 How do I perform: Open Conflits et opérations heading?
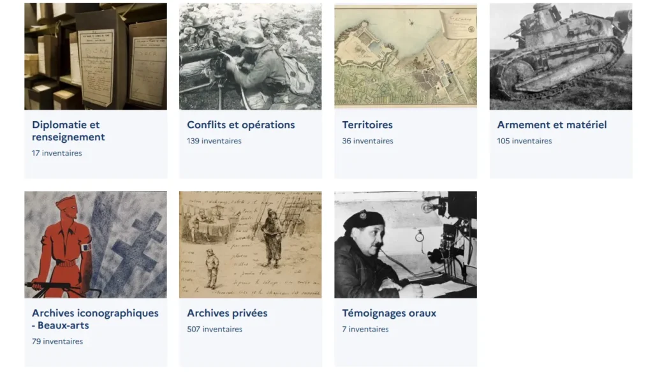click(240, 125)
